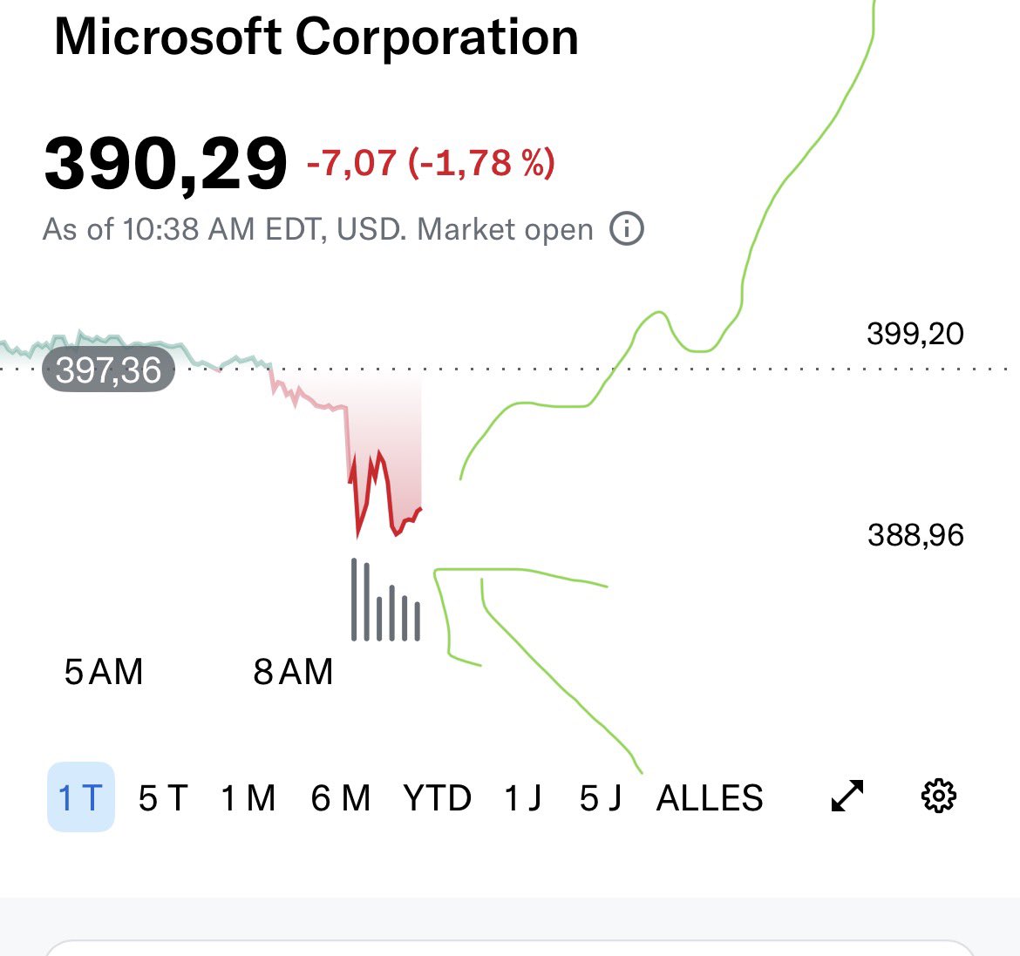
Task: Tap the 8 AM axis label
Action: click(x=293, y=671)
